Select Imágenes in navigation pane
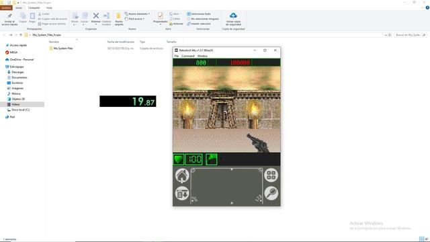 pos(17,88)
